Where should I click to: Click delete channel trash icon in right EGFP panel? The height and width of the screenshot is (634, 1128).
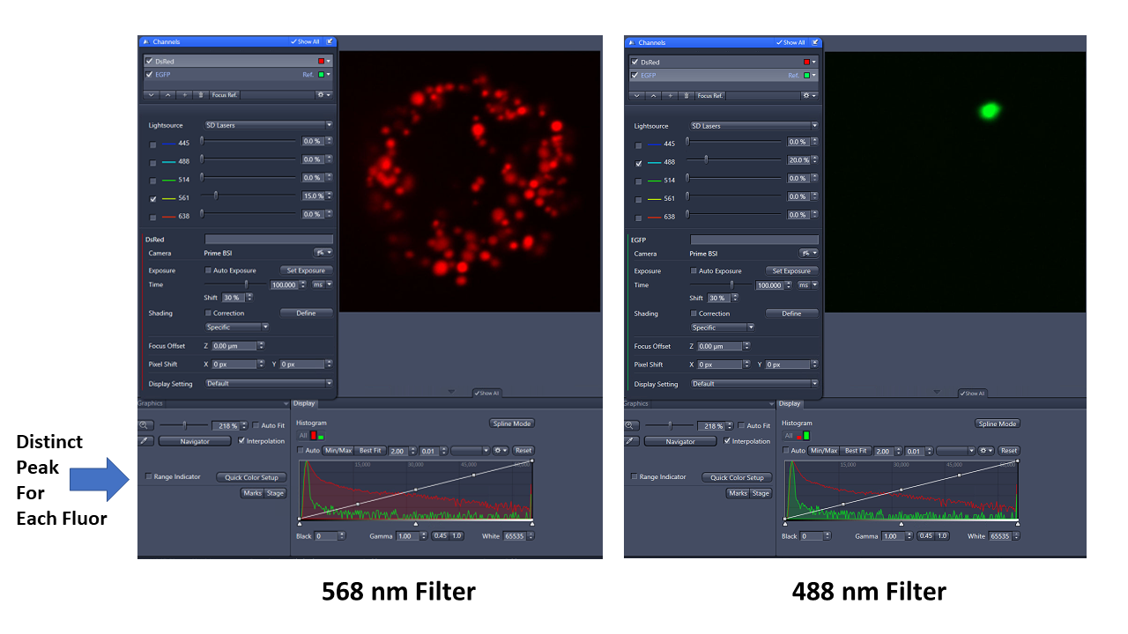coord(686,95)
